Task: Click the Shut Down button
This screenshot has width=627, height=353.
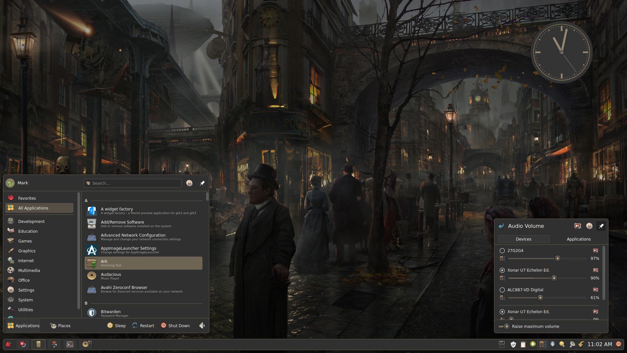Action: tap(175, 326)
